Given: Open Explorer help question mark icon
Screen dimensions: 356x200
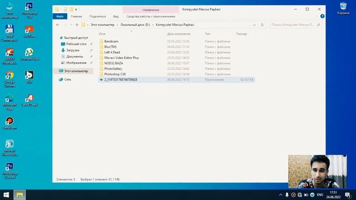Looking at the screenshot, I should 322,16.
